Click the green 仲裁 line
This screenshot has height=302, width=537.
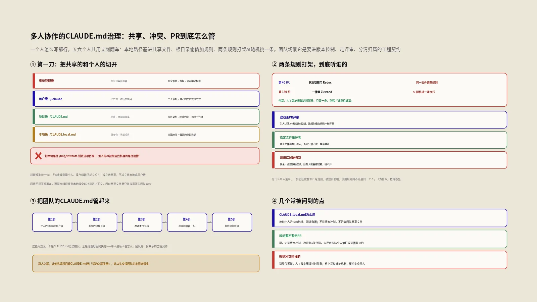315,101
